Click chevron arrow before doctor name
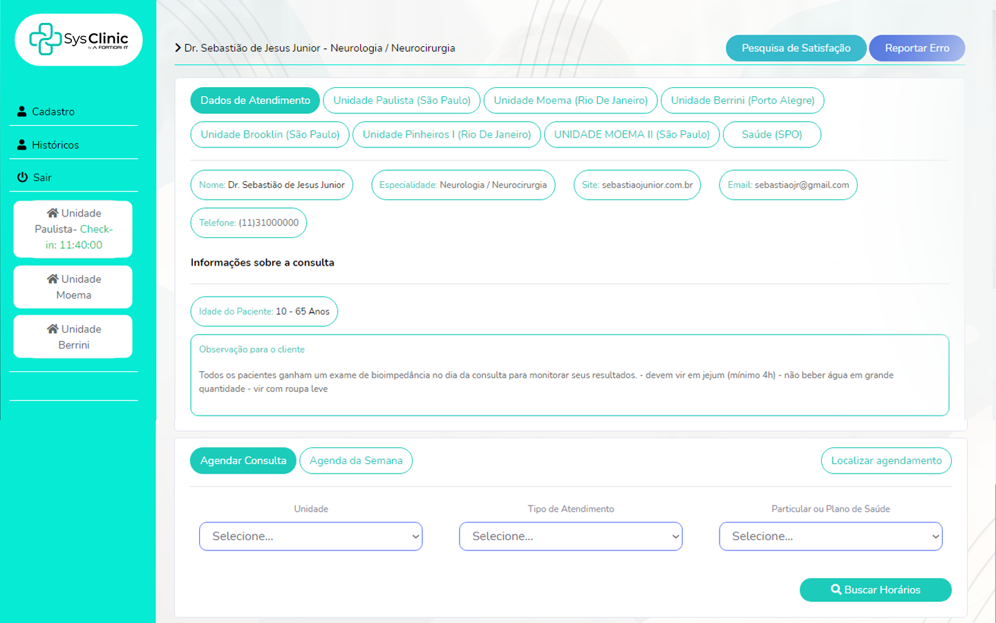This screenshot has width=996, height=623. pos(178,48)
